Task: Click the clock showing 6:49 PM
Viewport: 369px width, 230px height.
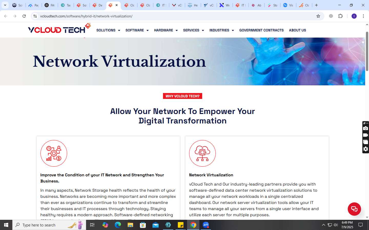Action: pos(347,223)
